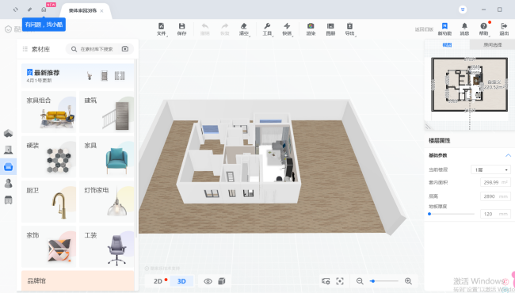Click the zoom level slider handle

(372, 281)
